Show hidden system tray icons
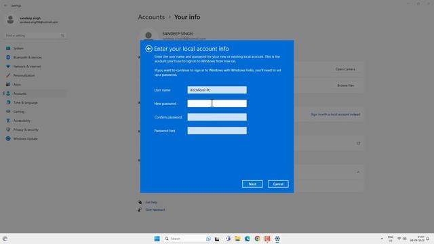The height and width of the screenshot is (244, 434). [x=382, y=239]
